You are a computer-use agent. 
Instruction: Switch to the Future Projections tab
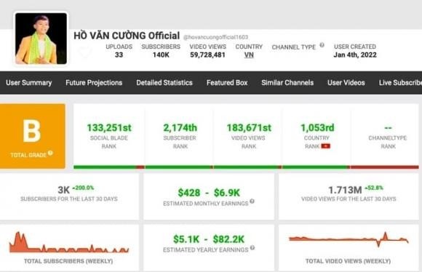coord(94,83)
